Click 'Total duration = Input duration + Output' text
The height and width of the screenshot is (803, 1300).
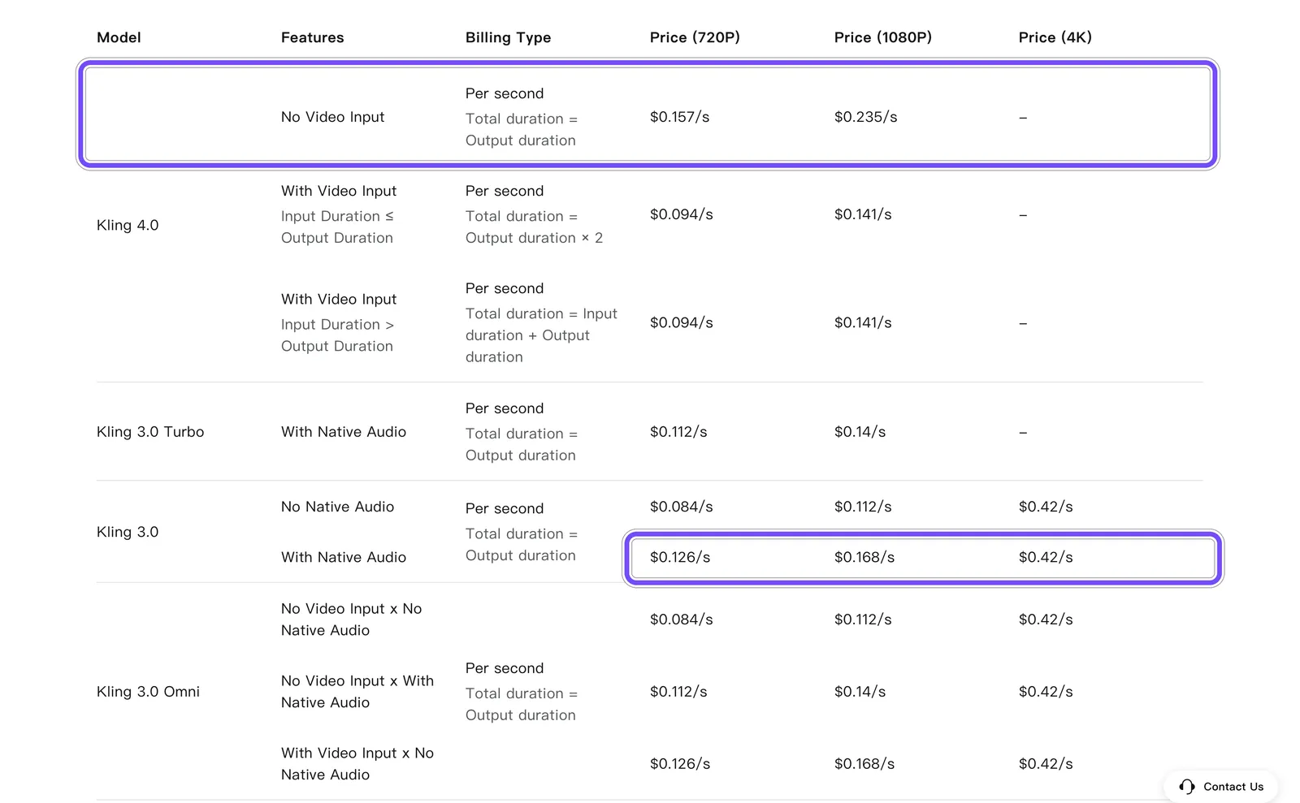point(541,324)
